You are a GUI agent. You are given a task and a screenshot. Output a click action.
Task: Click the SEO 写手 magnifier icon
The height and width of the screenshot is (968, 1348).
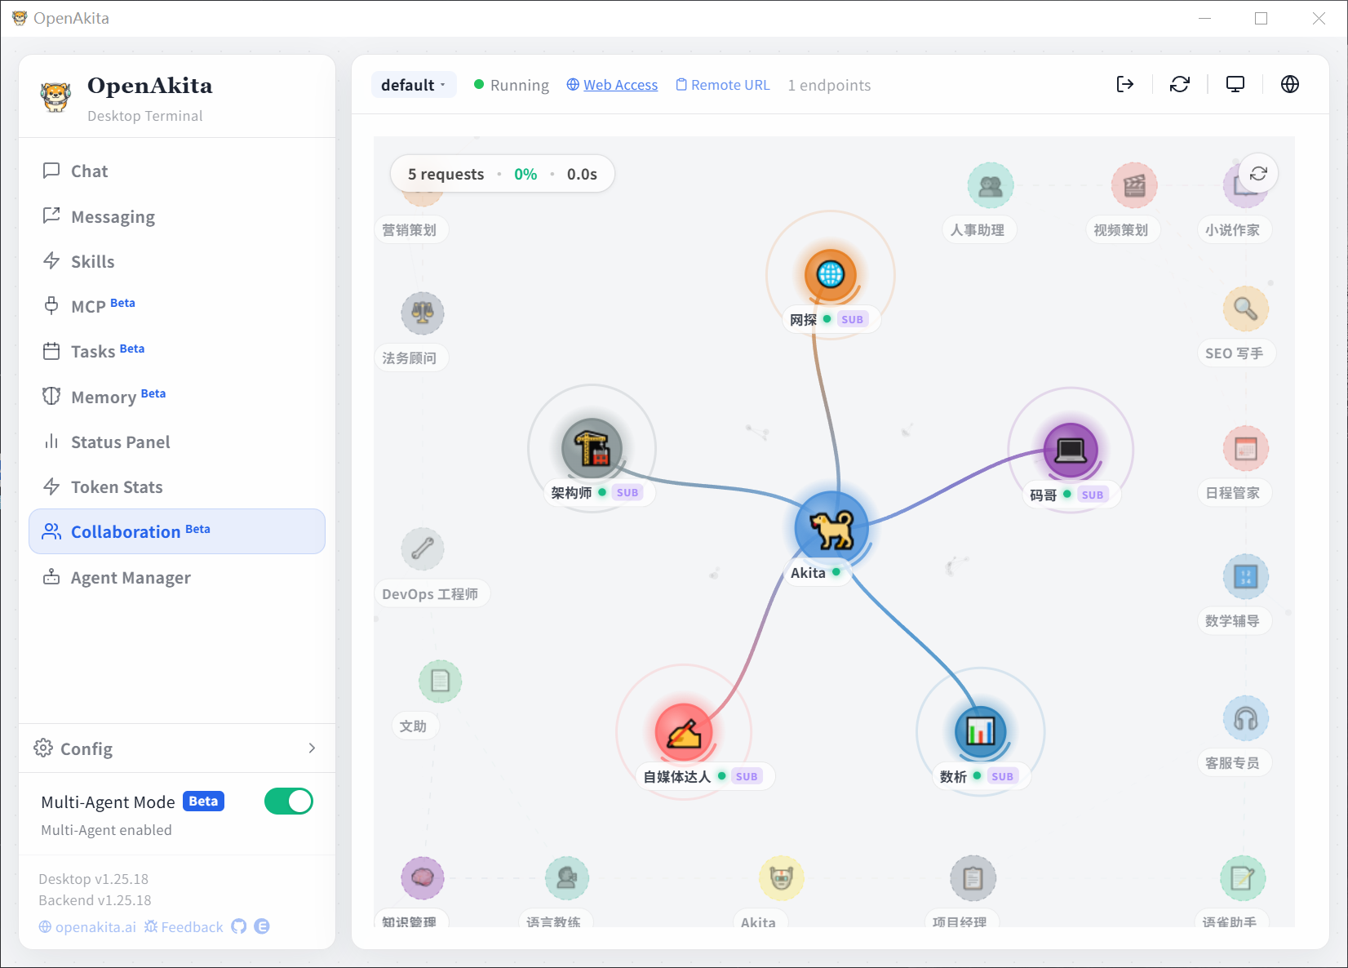point(1245,309)
